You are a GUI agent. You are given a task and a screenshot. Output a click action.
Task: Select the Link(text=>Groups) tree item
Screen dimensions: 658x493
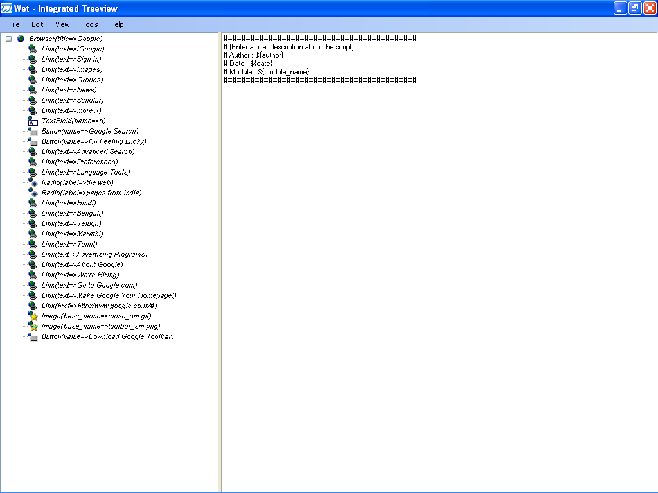[72, 80]
